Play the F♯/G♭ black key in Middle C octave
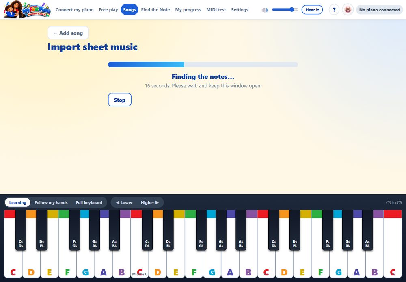Screen dimensions: 406x282 pyautogui.click(x=201, y=230)
